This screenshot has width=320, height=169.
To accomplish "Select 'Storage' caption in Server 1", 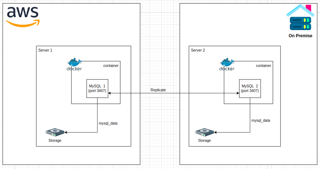I will click(x=55, y=140).
